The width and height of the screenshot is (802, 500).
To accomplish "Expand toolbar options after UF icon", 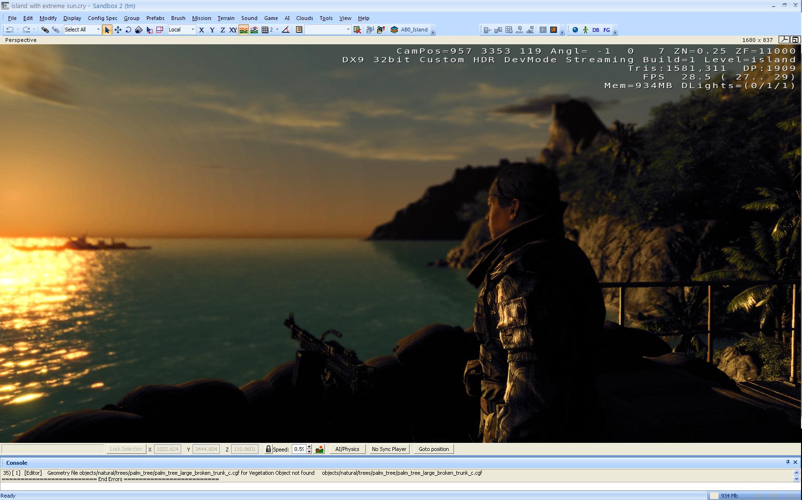I will click(562, 32).
